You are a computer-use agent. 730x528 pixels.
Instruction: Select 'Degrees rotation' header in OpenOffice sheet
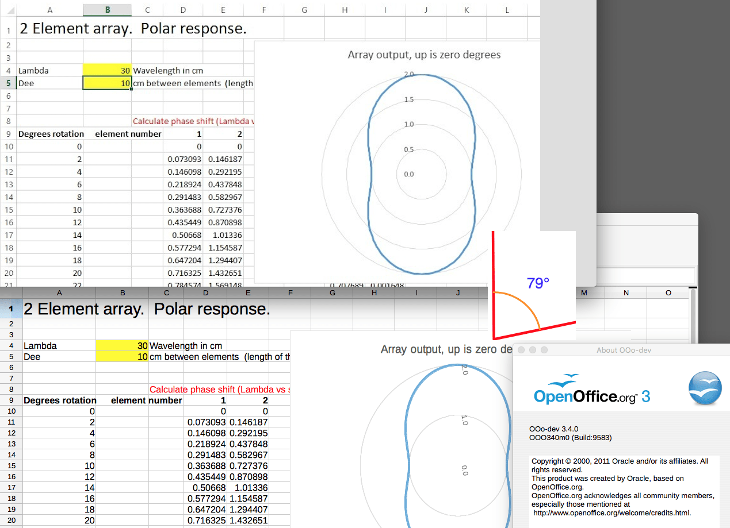tap(60, 400)
